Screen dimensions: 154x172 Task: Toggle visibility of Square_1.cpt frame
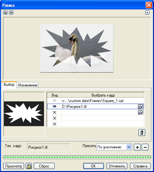tap(55, 101)
